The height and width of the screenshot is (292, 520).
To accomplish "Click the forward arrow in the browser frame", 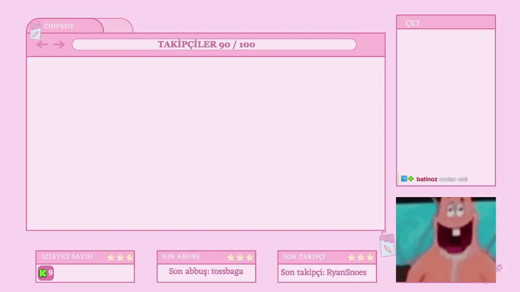I will point(59,45).
